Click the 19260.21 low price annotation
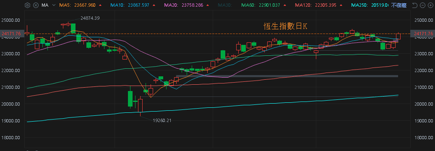Viewport: 435px width, 151px height. pyautogui.click(x=162, y=120)
